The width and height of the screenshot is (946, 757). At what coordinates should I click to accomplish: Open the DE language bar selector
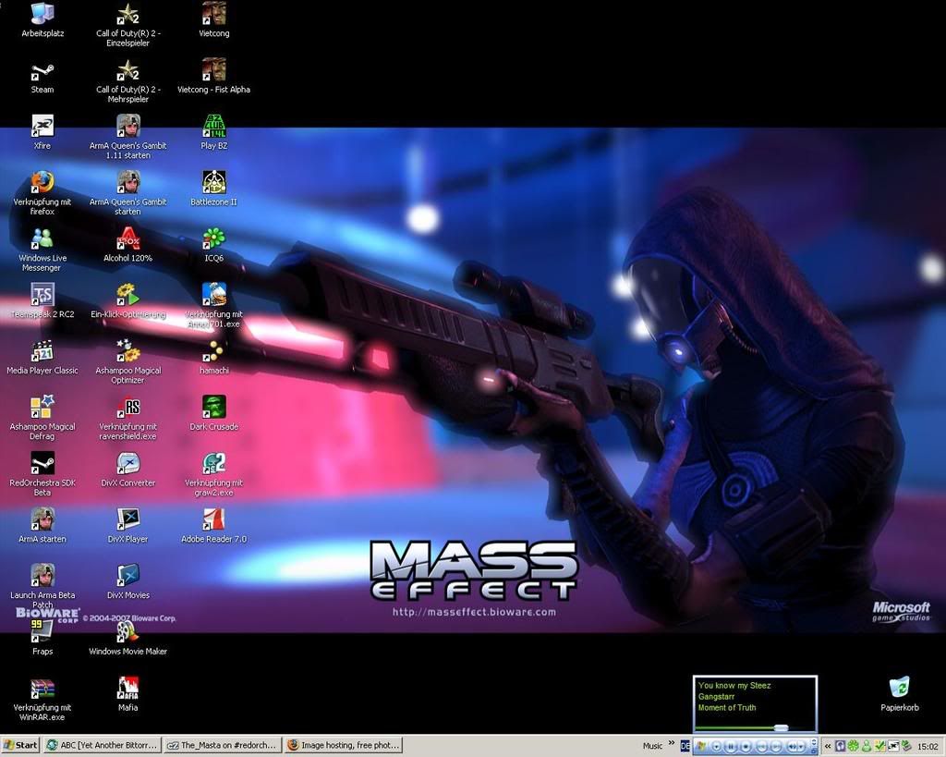(x=684, y=746)
